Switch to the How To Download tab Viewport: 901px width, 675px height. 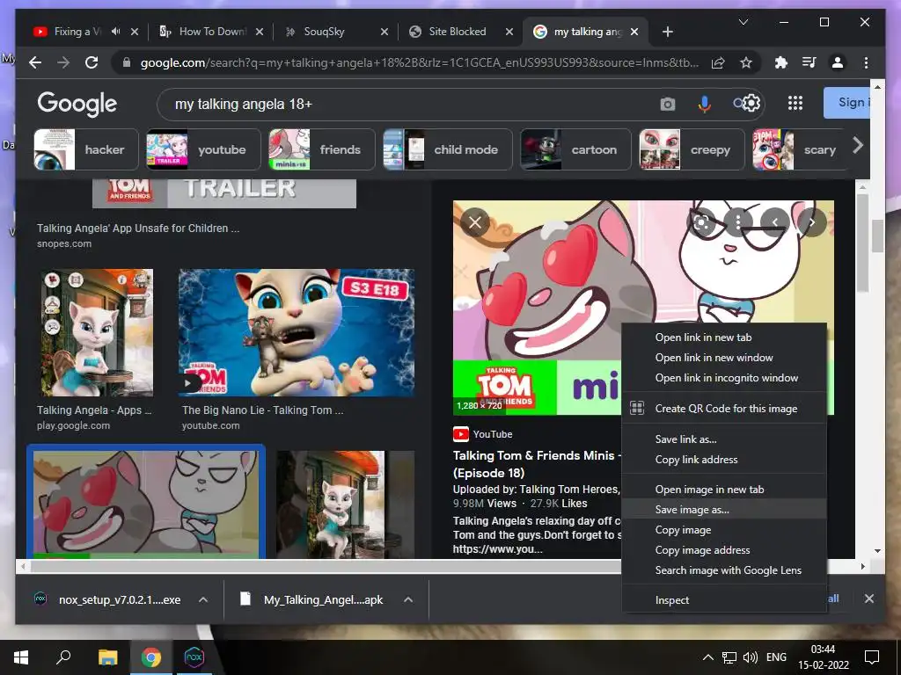point(211,32)
